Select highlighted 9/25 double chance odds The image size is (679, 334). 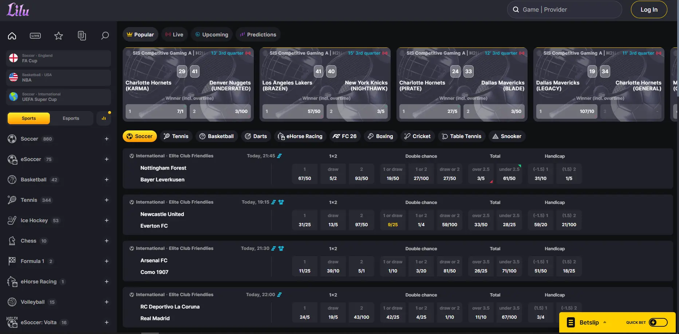[393, 220]
